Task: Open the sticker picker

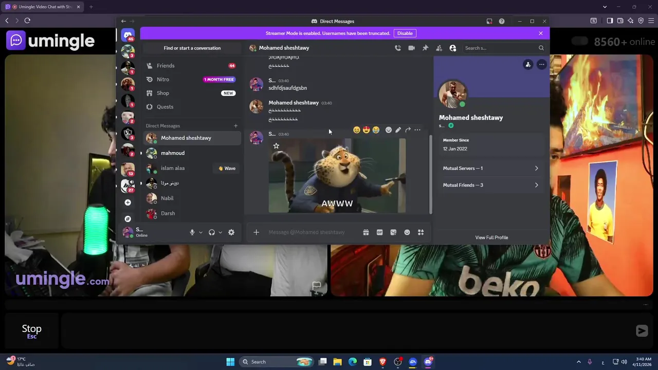Action: [x=393, y=232]
